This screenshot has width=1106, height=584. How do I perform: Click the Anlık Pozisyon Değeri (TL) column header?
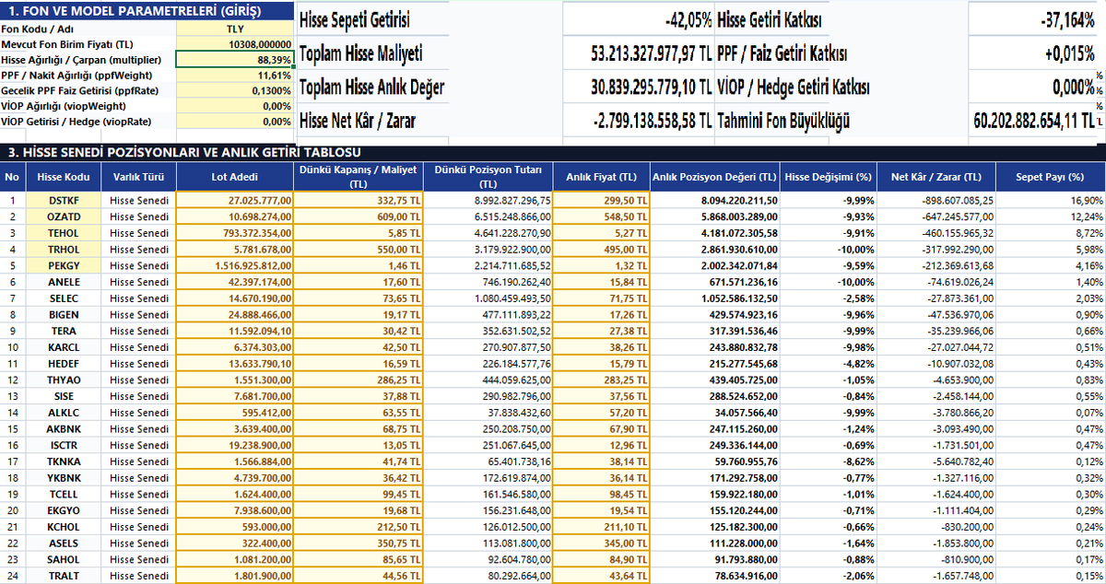pyautogui.click(x=715, y=177)
